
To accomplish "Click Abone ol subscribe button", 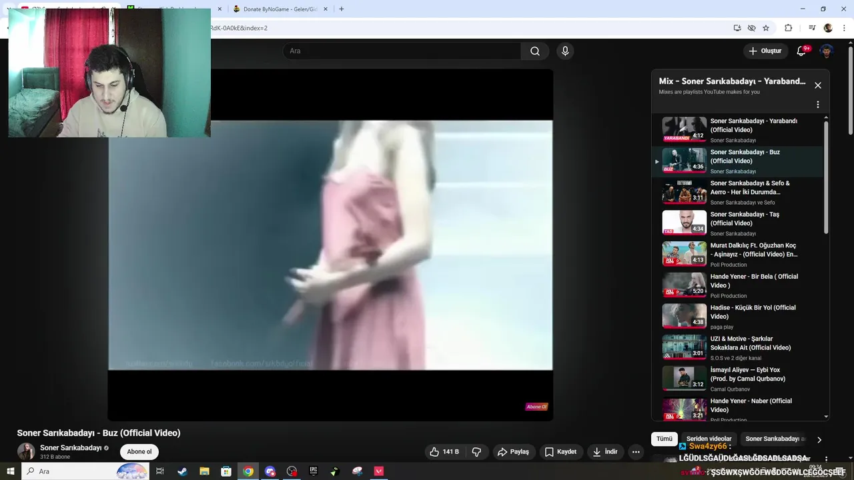I will (x=139, y=452).
